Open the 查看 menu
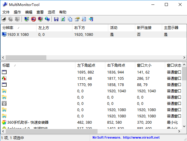This screenshot has height=141, width=187. (40, 12)
